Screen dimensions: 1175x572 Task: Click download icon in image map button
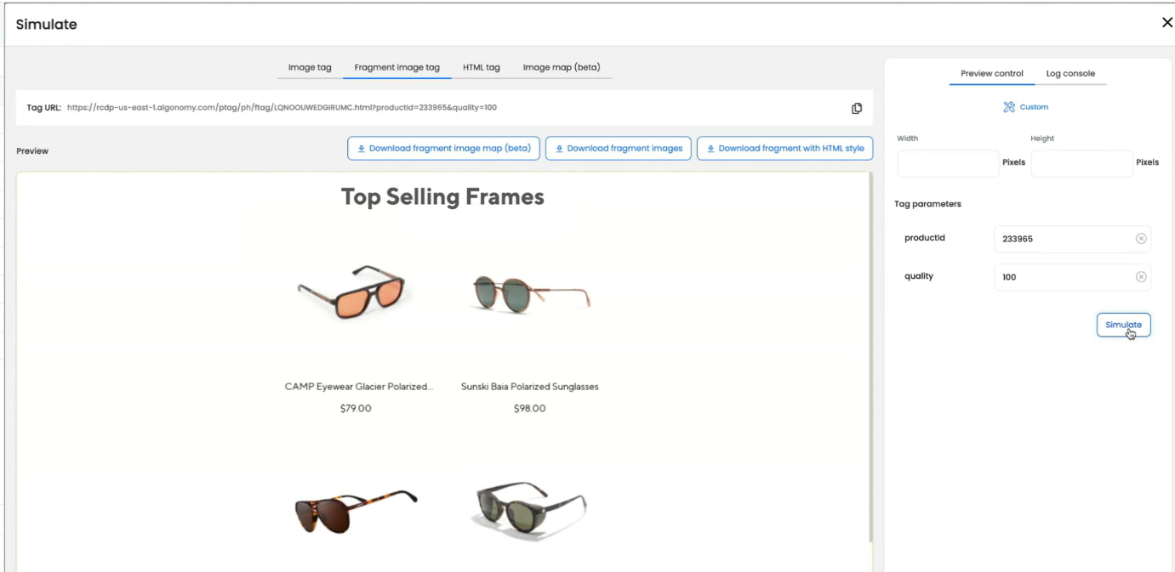(361, 149)
